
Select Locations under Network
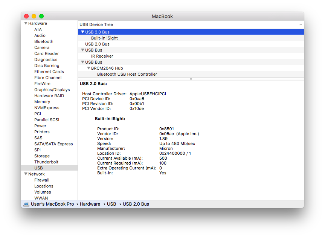(x=44, y=186)
